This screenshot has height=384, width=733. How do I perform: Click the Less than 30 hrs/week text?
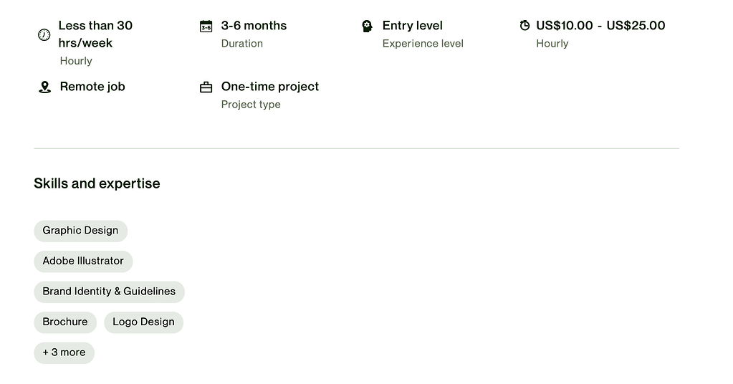tap(95, 34)
